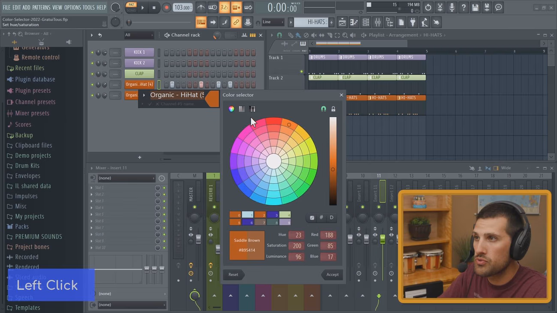
Task: Open the Mixer from the toolbar
Action: pos(377,22)
